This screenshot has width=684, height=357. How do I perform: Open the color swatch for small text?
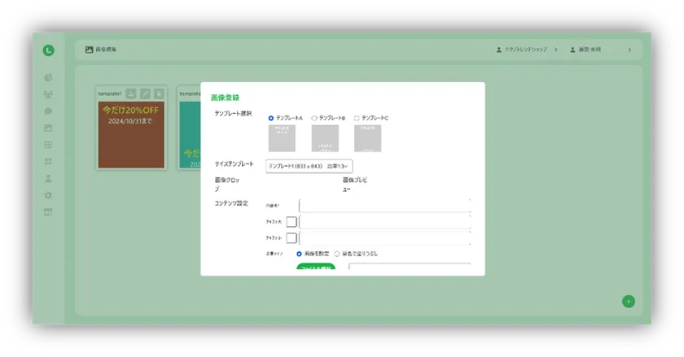[x=292, y=237]
